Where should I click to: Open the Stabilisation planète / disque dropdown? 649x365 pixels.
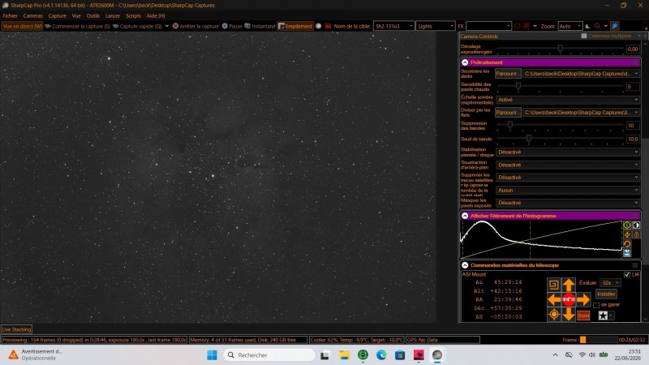pyautogui.click(x=567, y=152)
